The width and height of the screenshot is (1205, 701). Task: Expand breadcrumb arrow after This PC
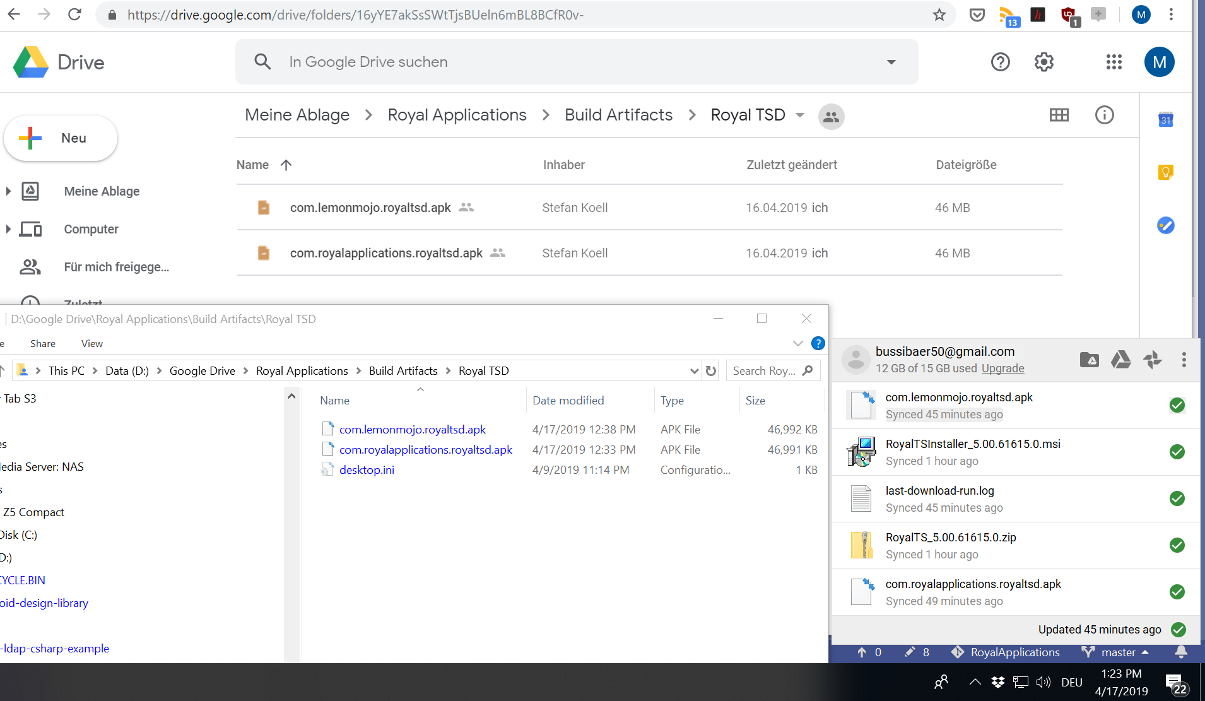click(95, 371)
